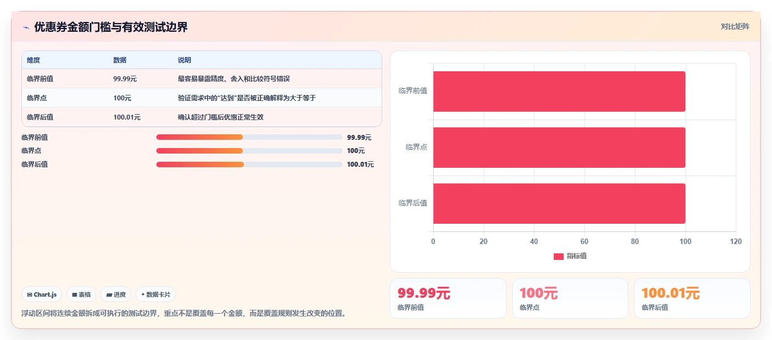Click the 120 x-axis tick label

click(x=736, y=241)
